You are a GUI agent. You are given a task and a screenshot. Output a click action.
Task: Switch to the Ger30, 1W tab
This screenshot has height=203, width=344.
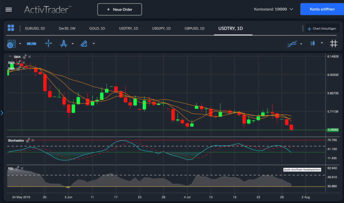(x=67, y=28)
